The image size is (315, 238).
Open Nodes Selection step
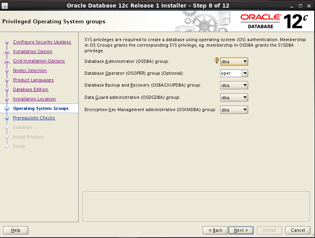pos(30,70)
